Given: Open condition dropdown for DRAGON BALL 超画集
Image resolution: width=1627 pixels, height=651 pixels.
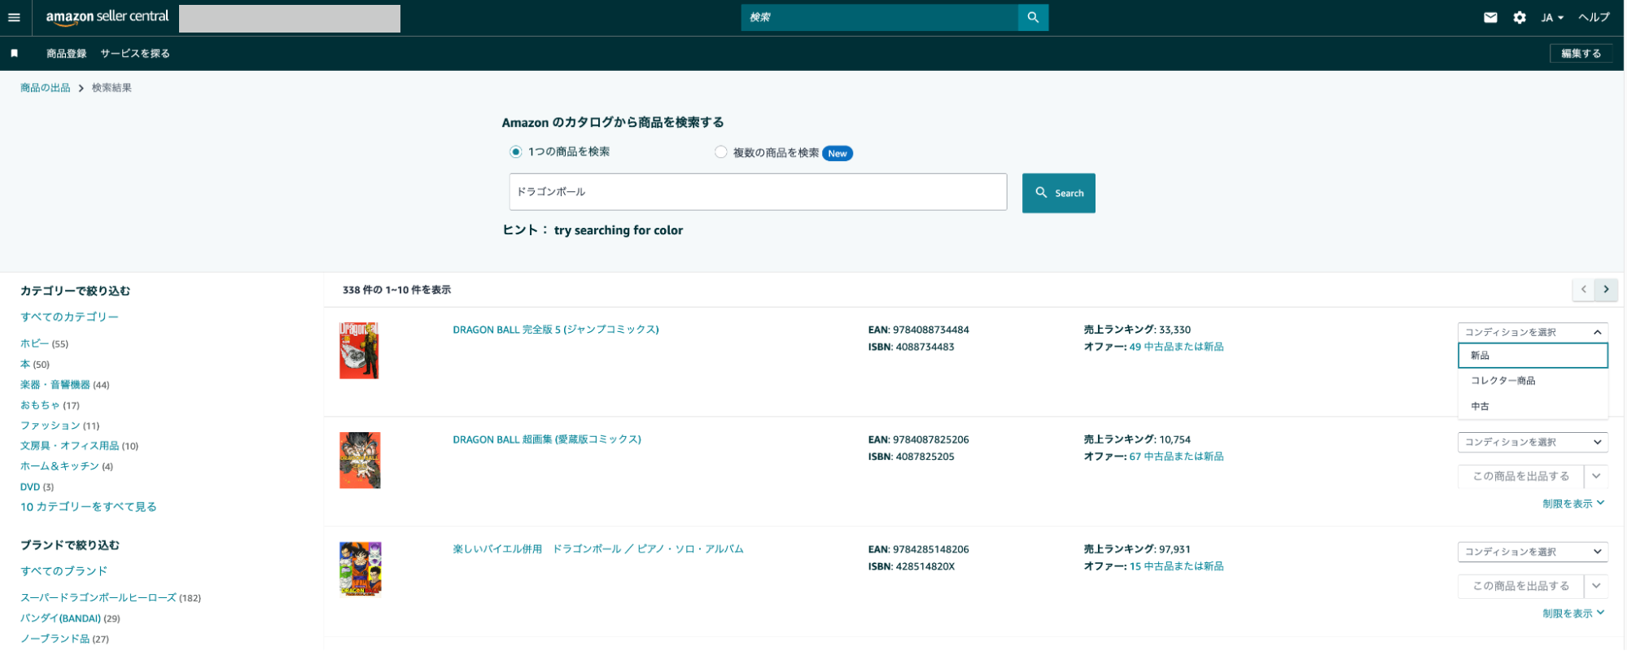Looking at the screenshot, I should tap(1533, 442).
